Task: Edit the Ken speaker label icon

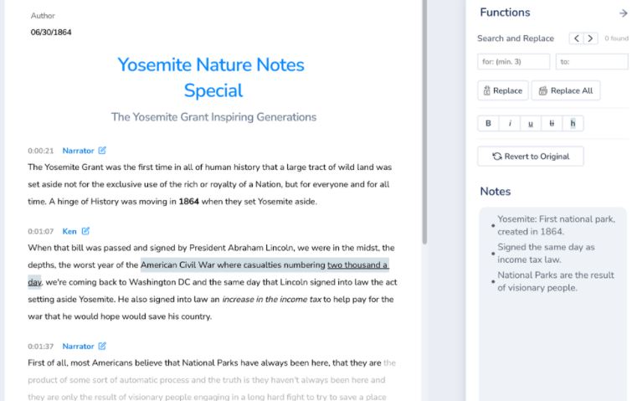Action: pyautogui.click(x=85, y=231)
